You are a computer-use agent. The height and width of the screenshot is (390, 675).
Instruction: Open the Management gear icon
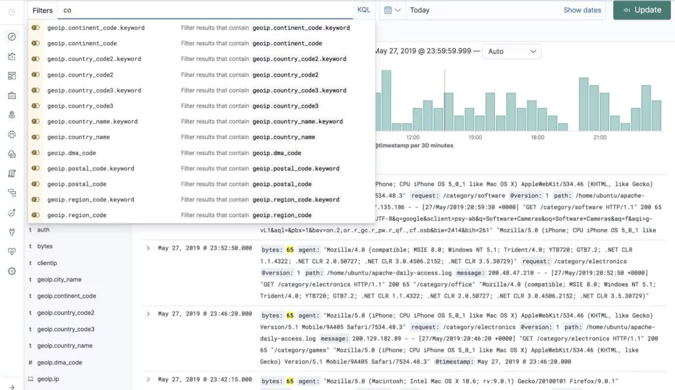12,271
